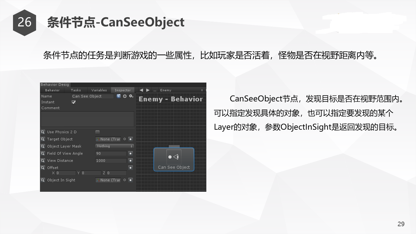Screen dimensions: 416x234
Task: Uncheck the Instant checkbox
Action: click(x=73, y=102)
